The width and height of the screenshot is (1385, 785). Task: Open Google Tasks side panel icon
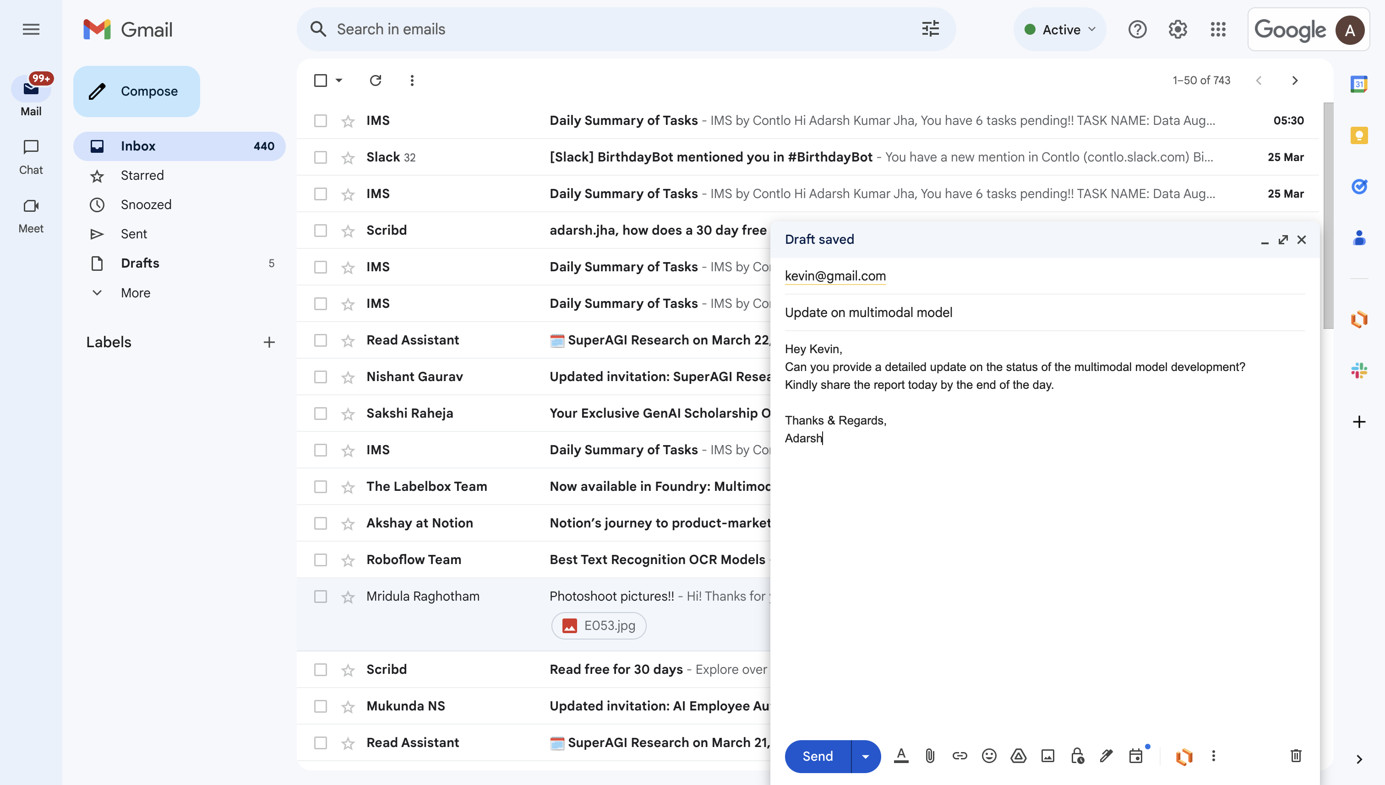(x=1358, y=187)
